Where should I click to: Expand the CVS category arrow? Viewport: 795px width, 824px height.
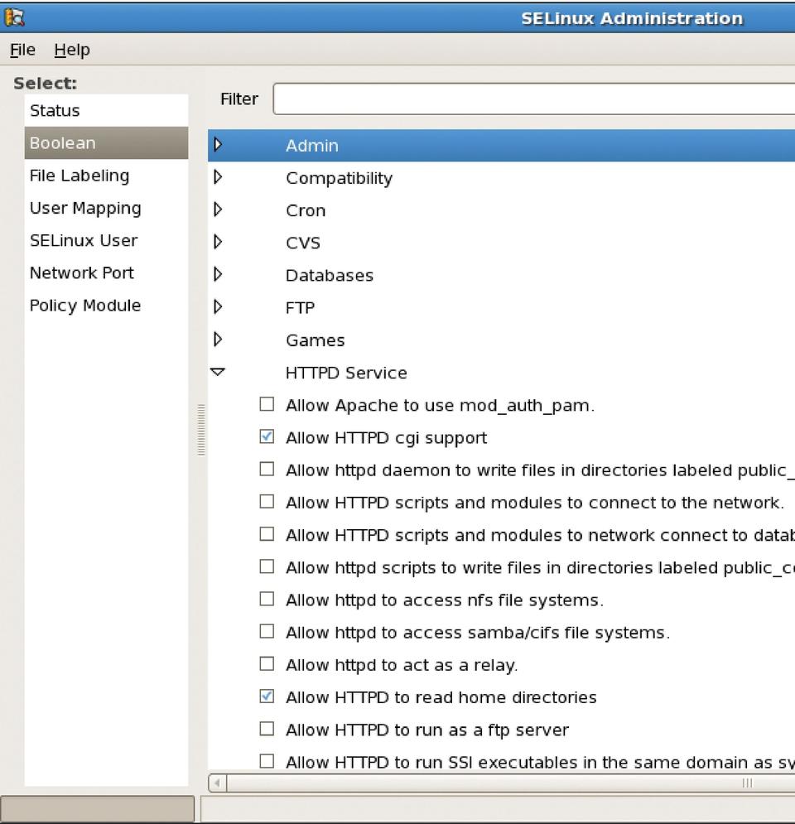click(x=218, y=242)
